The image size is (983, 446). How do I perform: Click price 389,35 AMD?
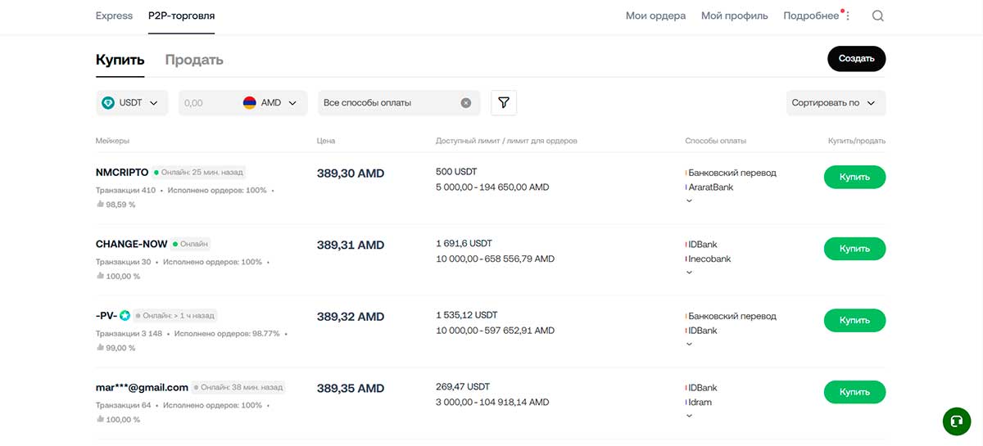coord(351,388)
